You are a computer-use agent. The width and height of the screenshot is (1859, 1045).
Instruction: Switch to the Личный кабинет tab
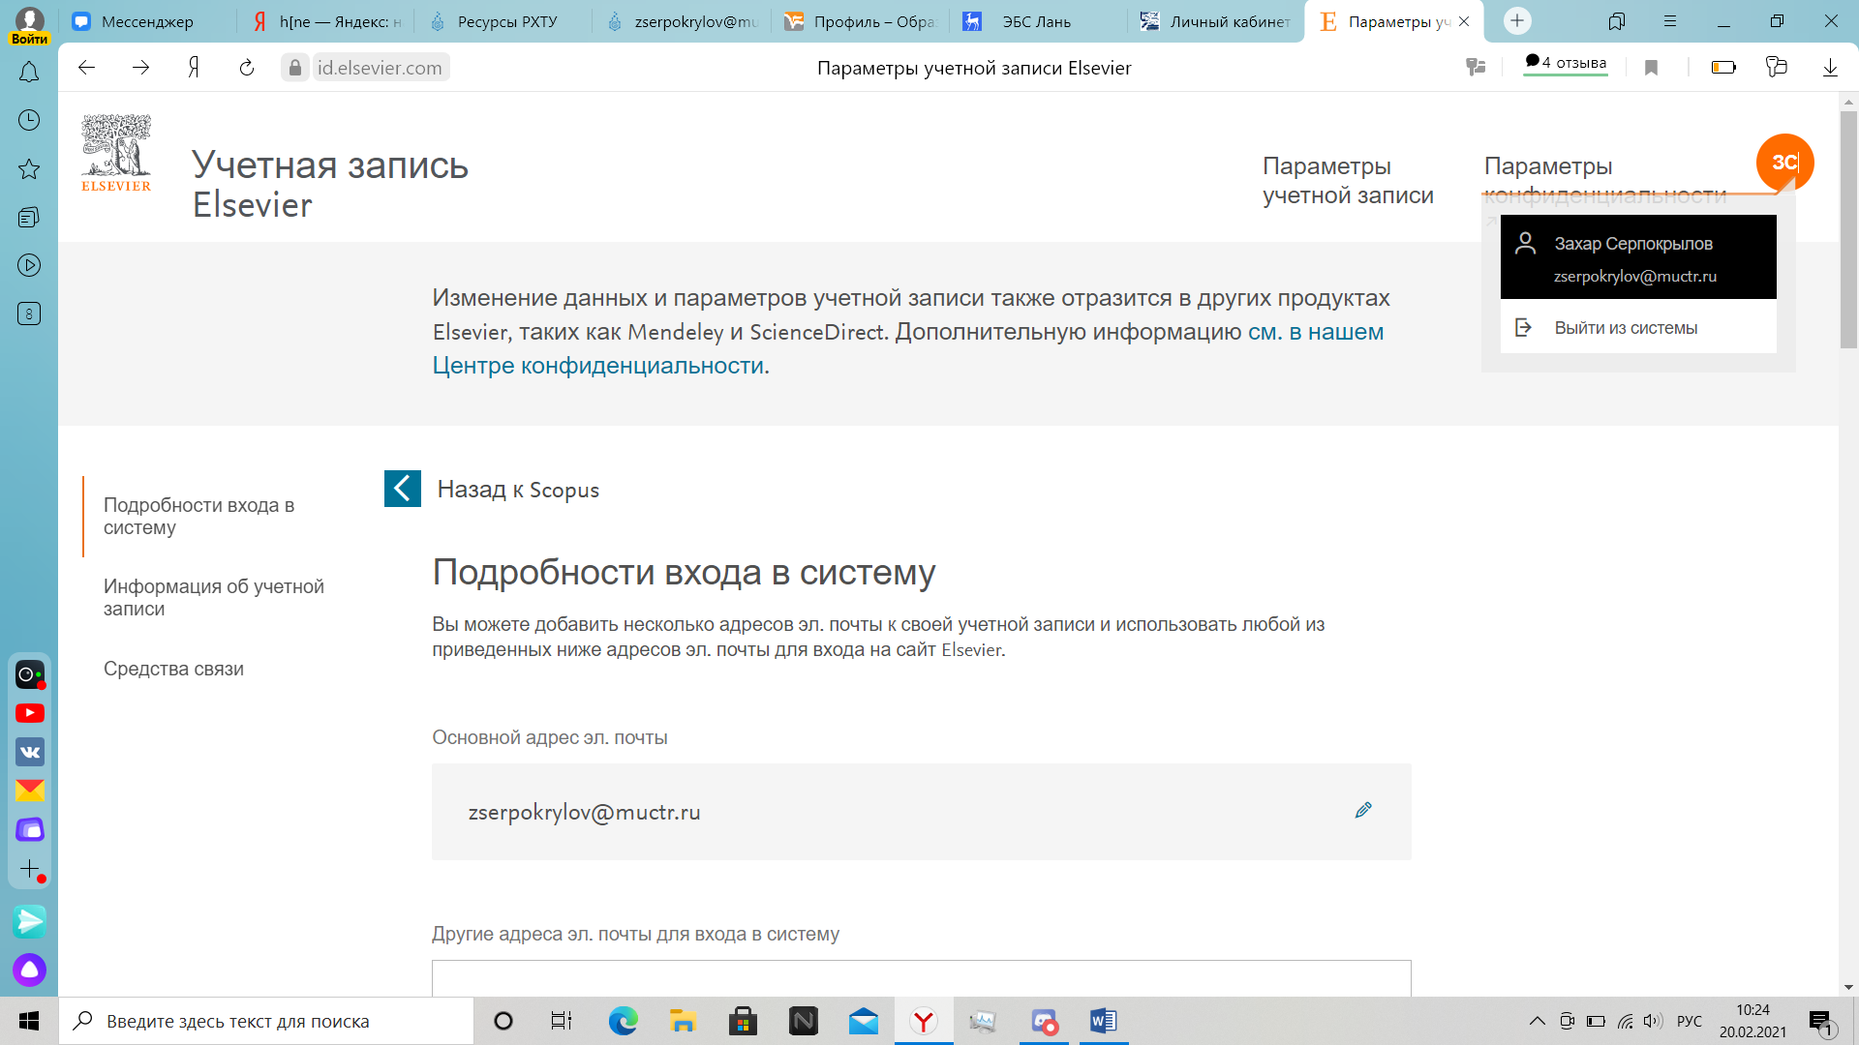coord(1217,21)
